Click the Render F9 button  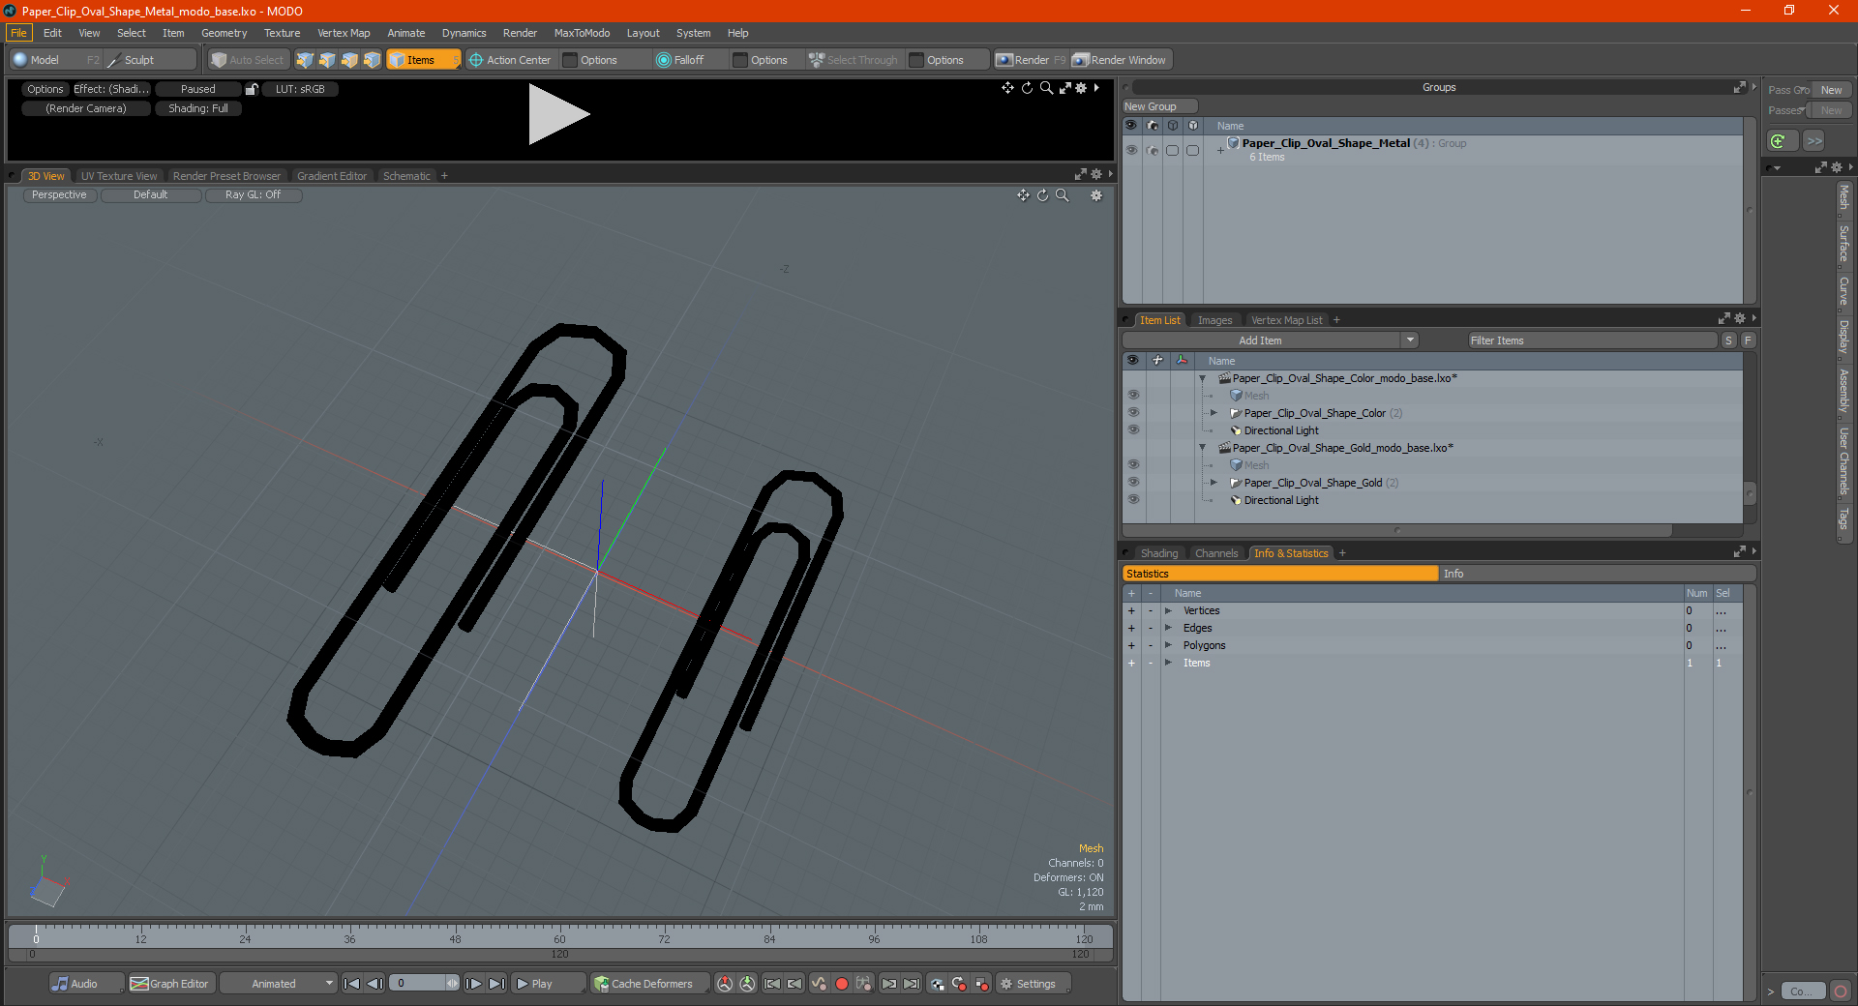coord(1031,60)
